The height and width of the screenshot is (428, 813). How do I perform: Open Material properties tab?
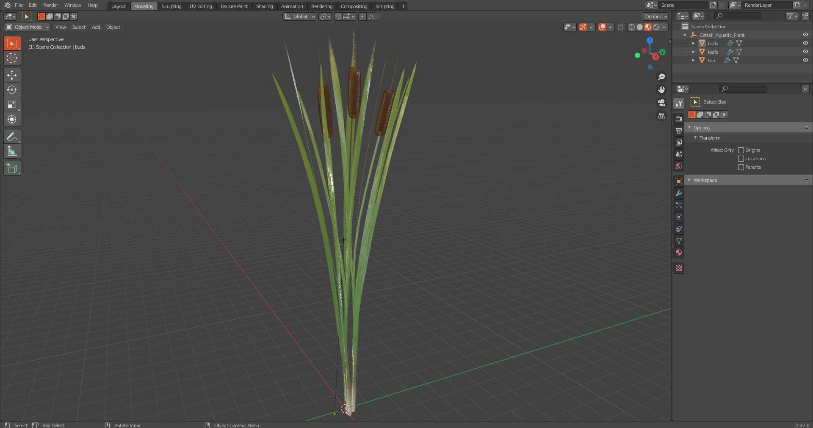click(679, 252)
